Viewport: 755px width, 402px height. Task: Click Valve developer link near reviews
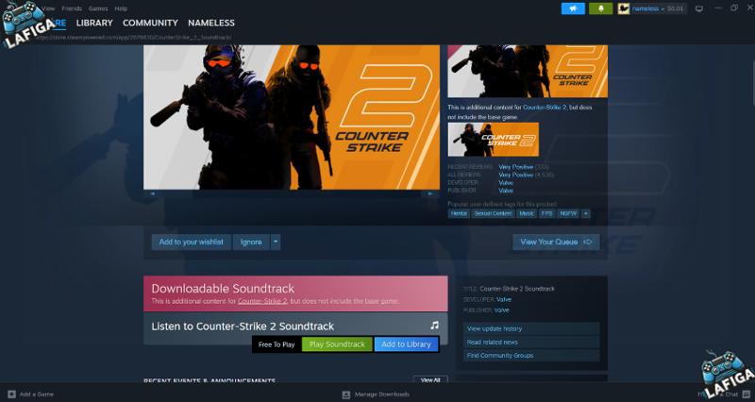point(506,183)
